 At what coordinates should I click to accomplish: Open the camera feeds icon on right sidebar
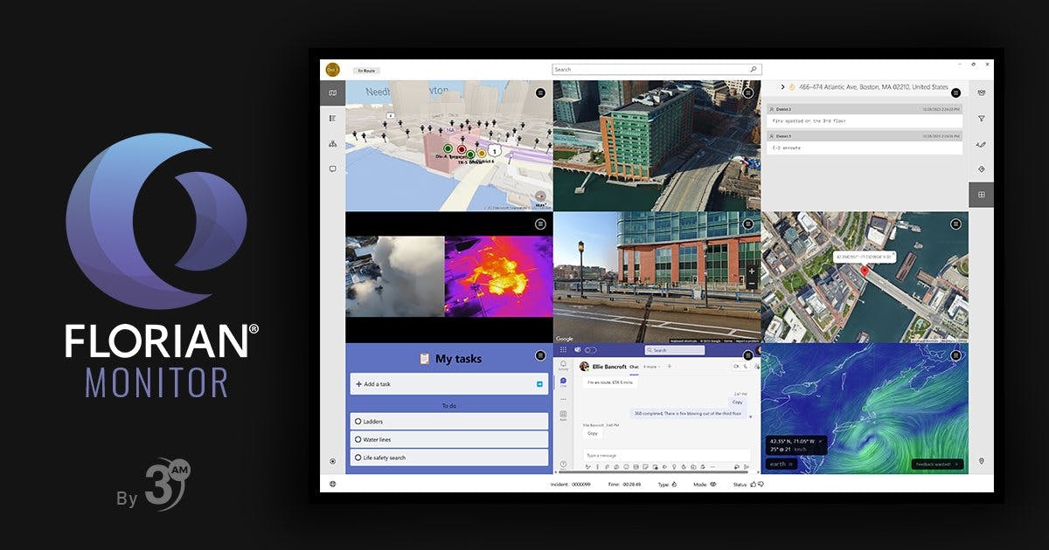click(981, 92)
